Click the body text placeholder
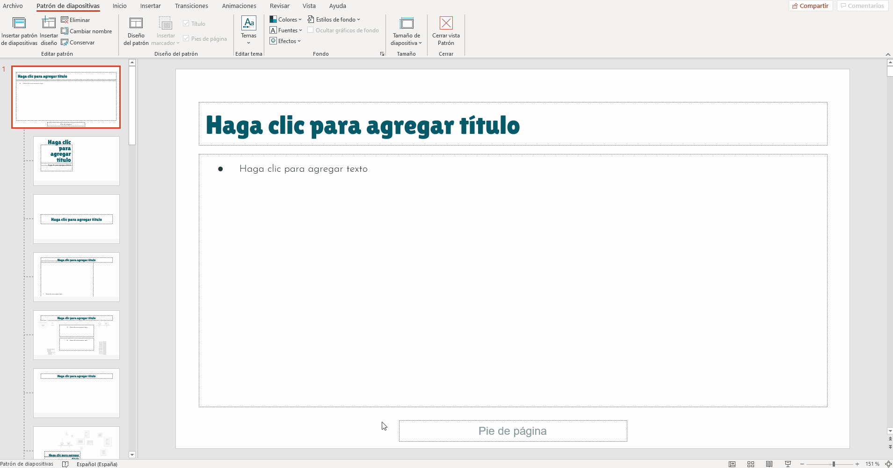The height and width of the screenshot is (468, 893). coord(513,280)
